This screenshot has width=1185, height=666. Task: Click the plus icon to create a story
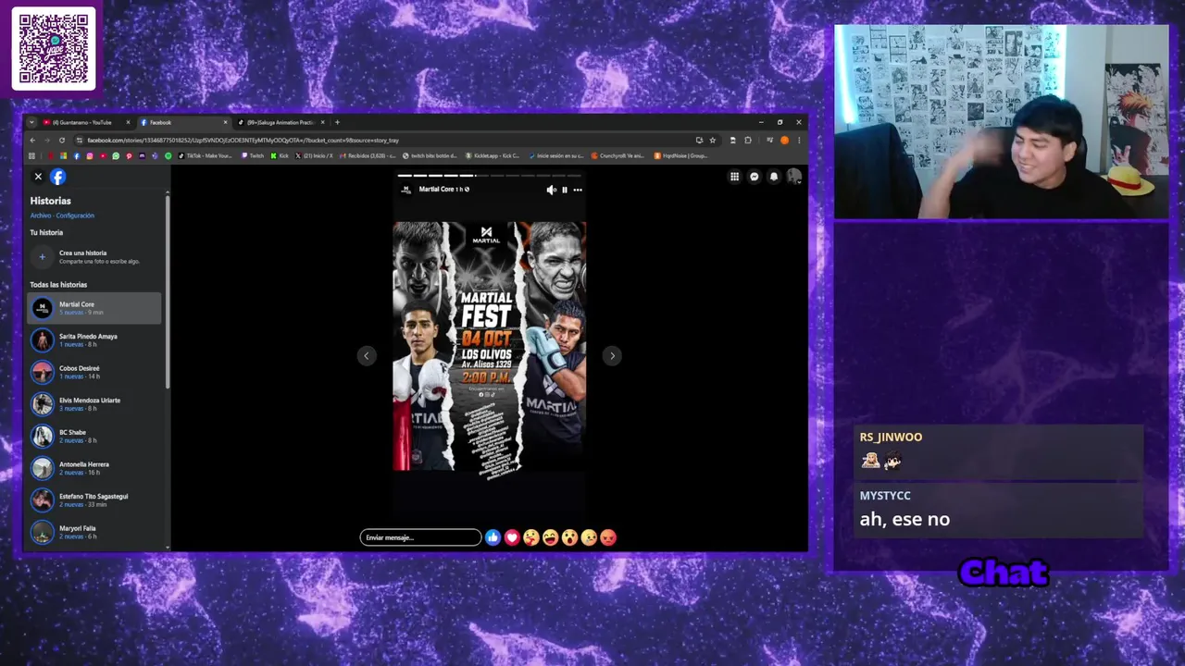point(42,257)
